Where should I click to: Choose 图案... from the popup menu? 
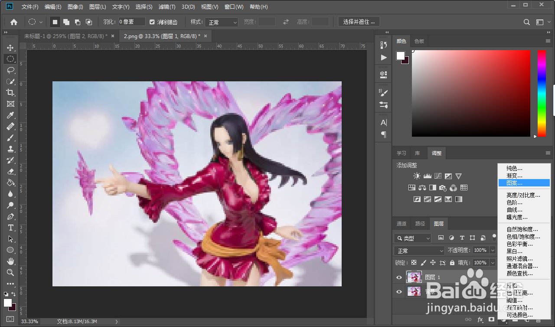point(524,183)
